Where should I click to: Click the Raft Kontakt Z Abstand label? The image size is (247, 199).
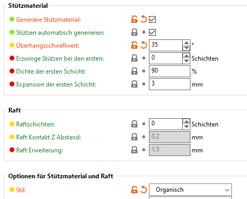[48, 137]
